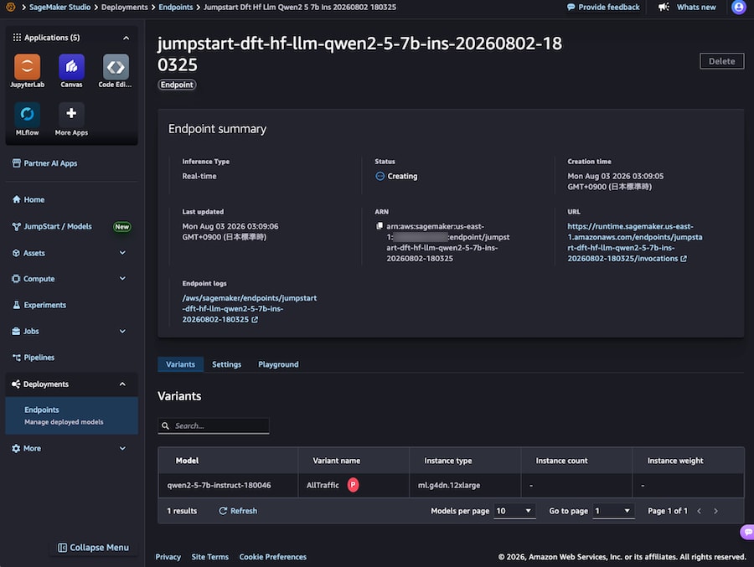This screenshot has height=567, width=754.
Task: Open the Go to page dropdown
Action: point(613,511)
